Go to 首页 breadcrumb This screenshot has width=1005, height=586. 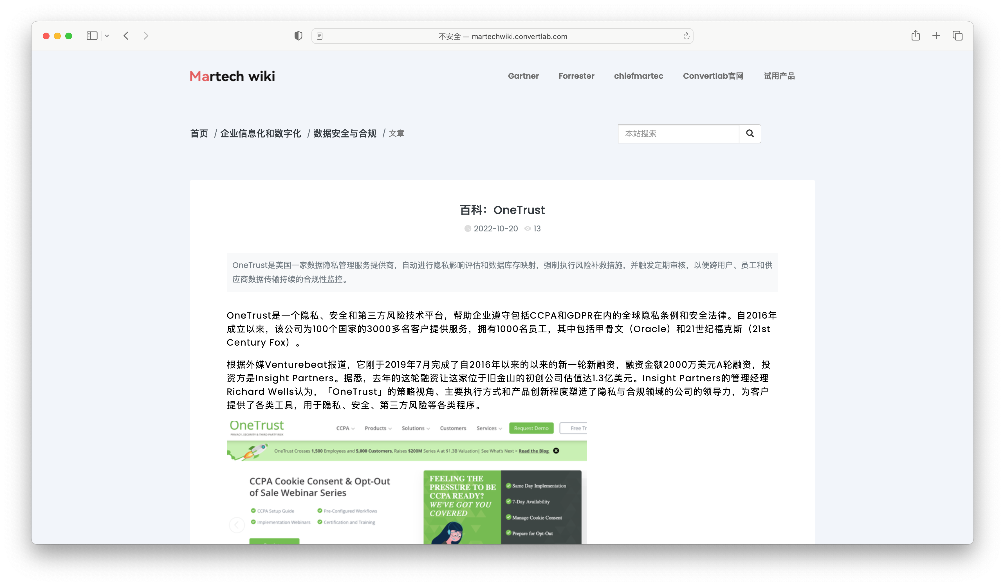(x=199, y=134)
